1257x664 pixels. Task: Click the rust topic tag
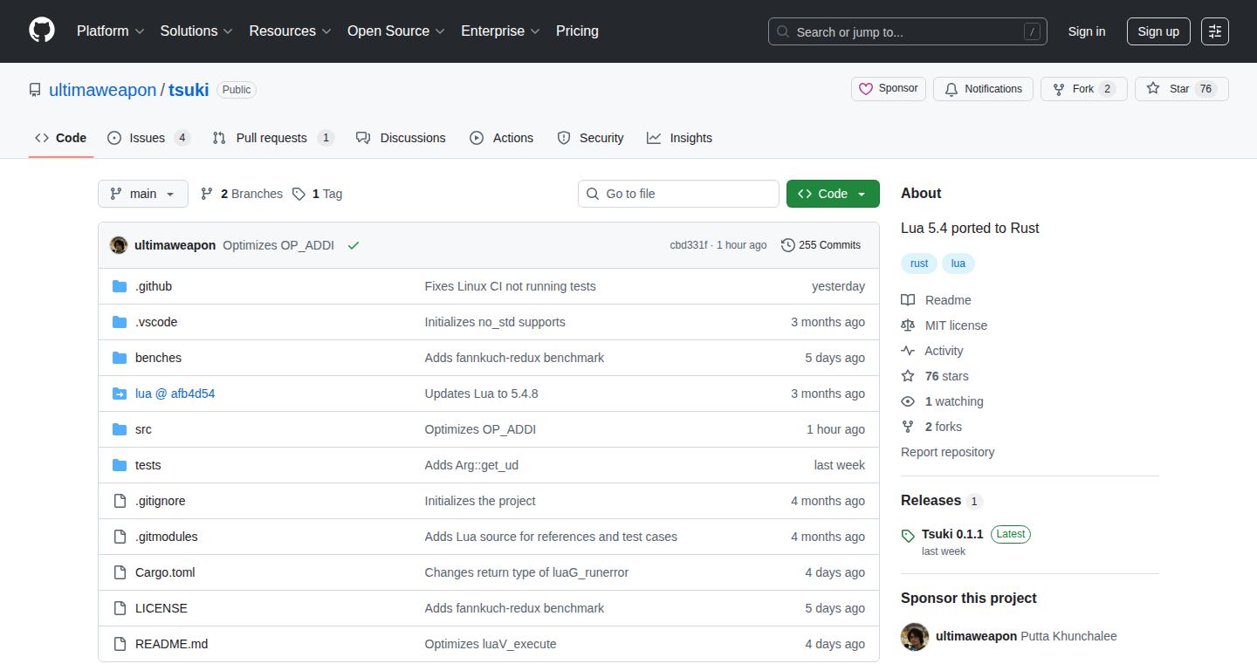click(x=919, y=264)
